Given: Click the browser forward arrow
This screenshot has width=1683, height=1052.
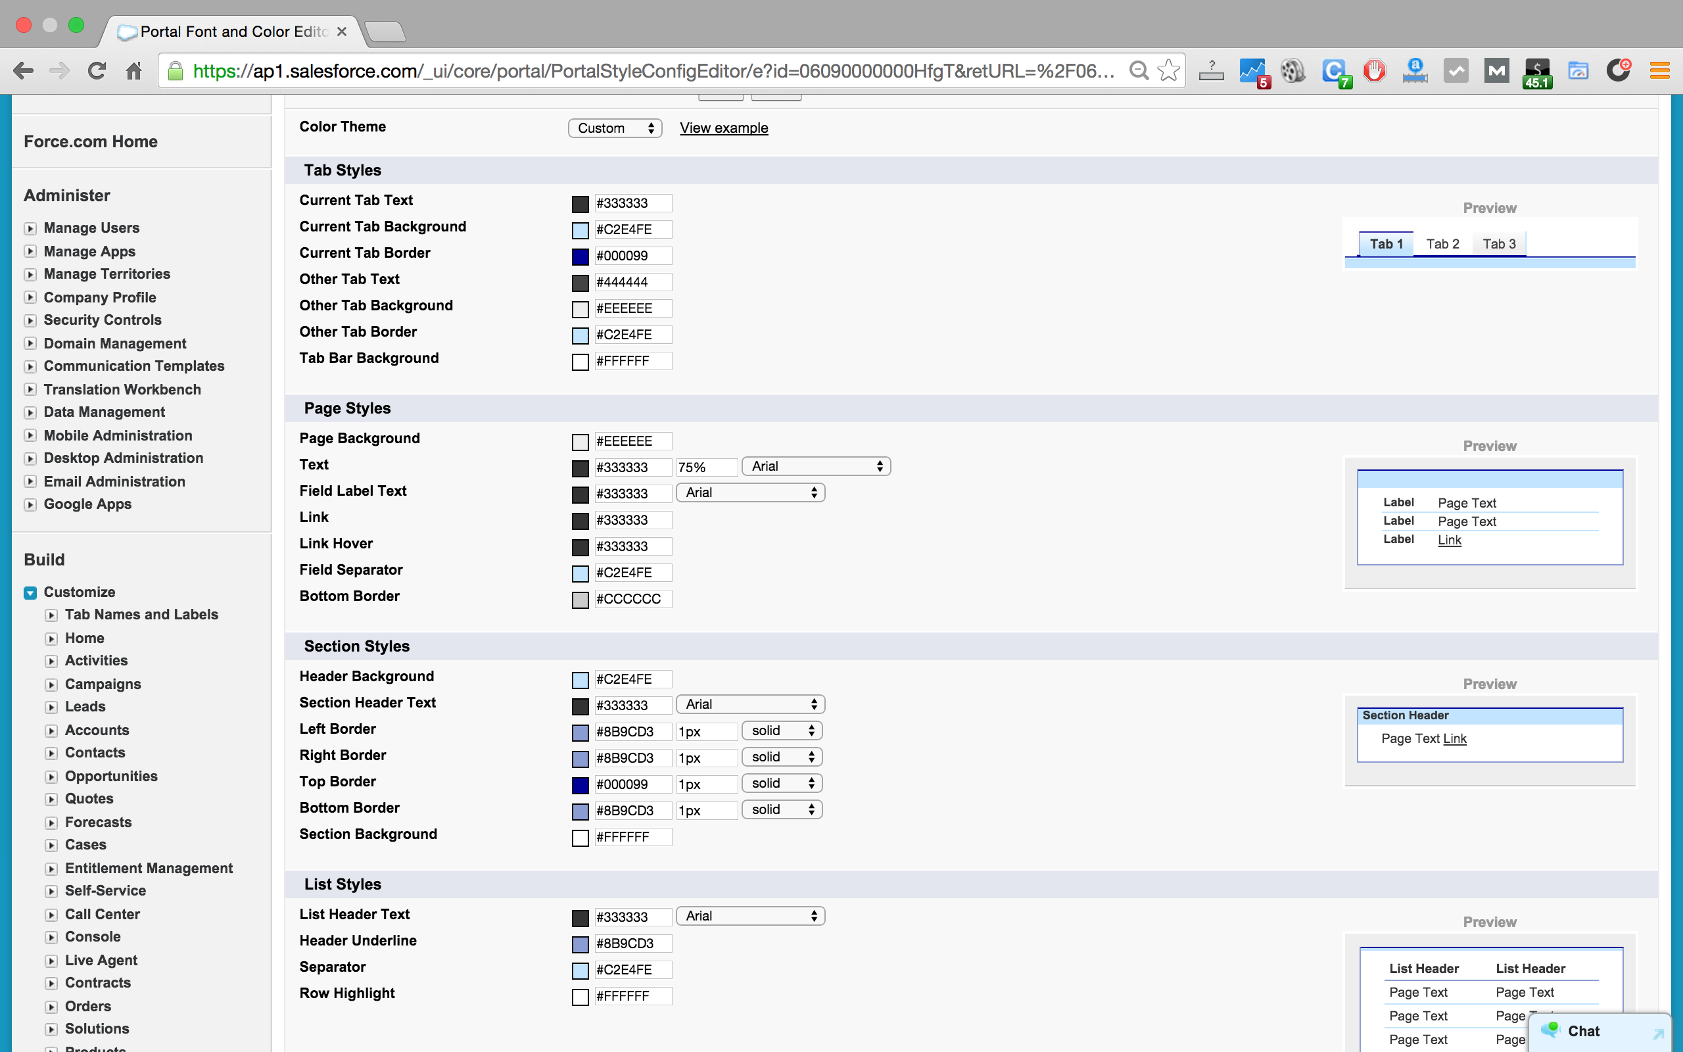Looking at the screenshot, I should [60, 70].
